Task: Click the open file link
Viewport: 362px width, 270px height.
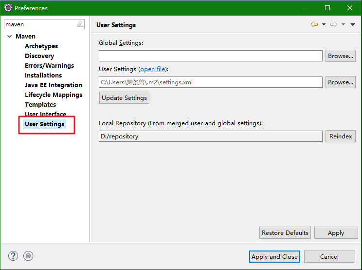Action: (x=153, y=69)
